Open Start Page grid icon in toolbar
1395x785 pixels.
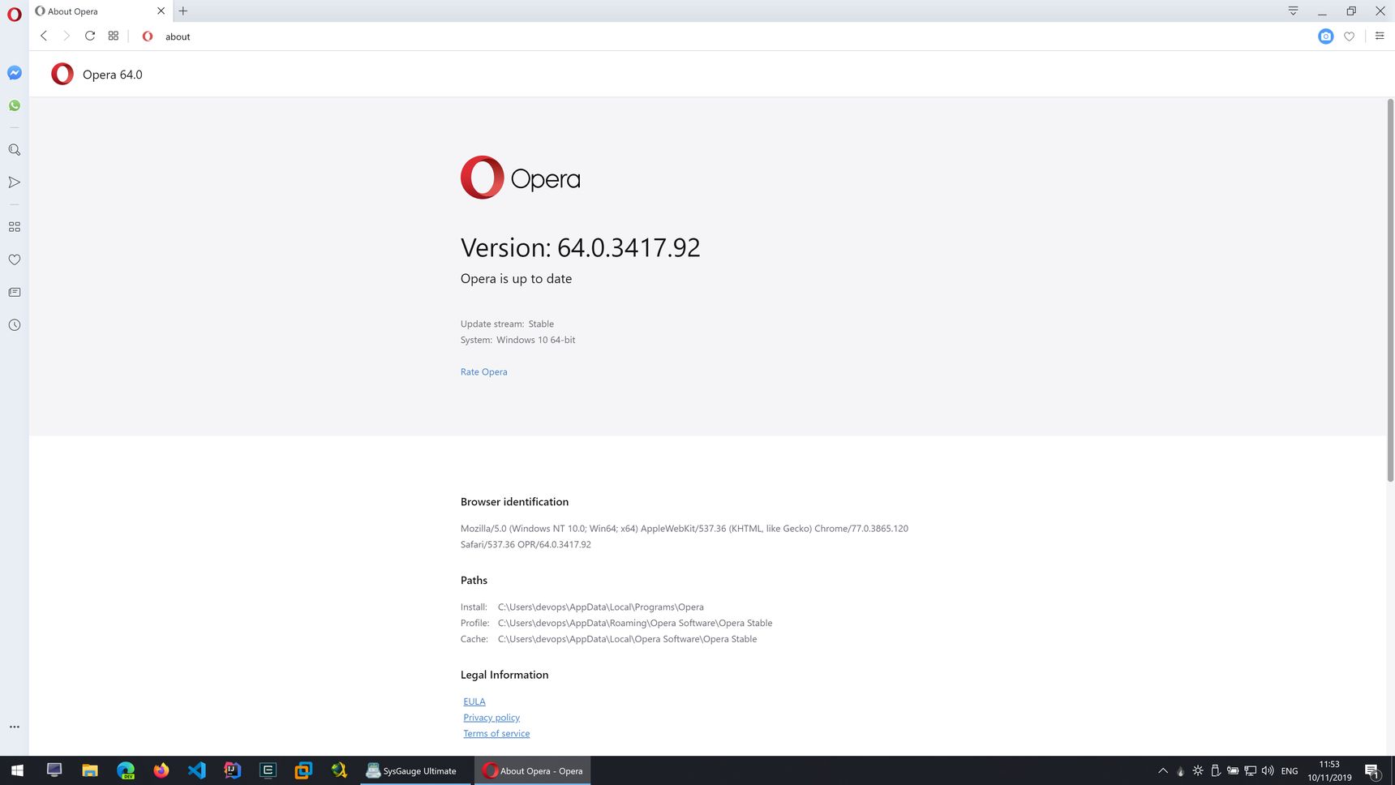(114, 36)
